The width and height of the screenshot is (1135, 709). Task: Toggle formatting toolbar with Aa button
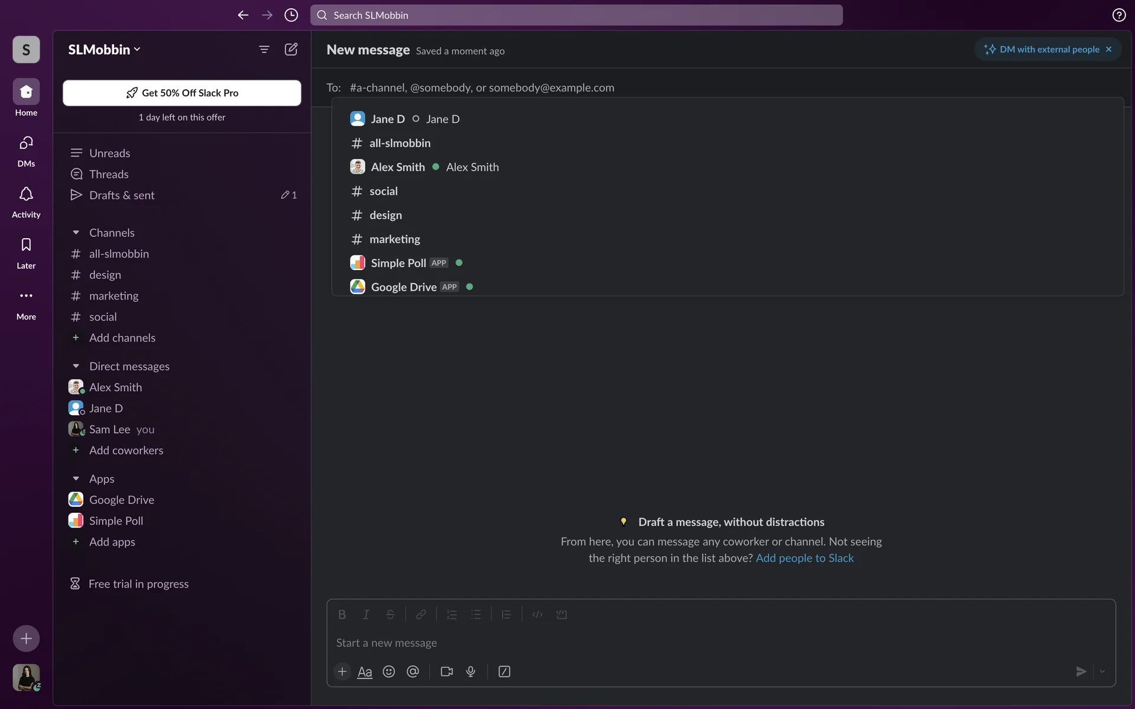[365, 672]
